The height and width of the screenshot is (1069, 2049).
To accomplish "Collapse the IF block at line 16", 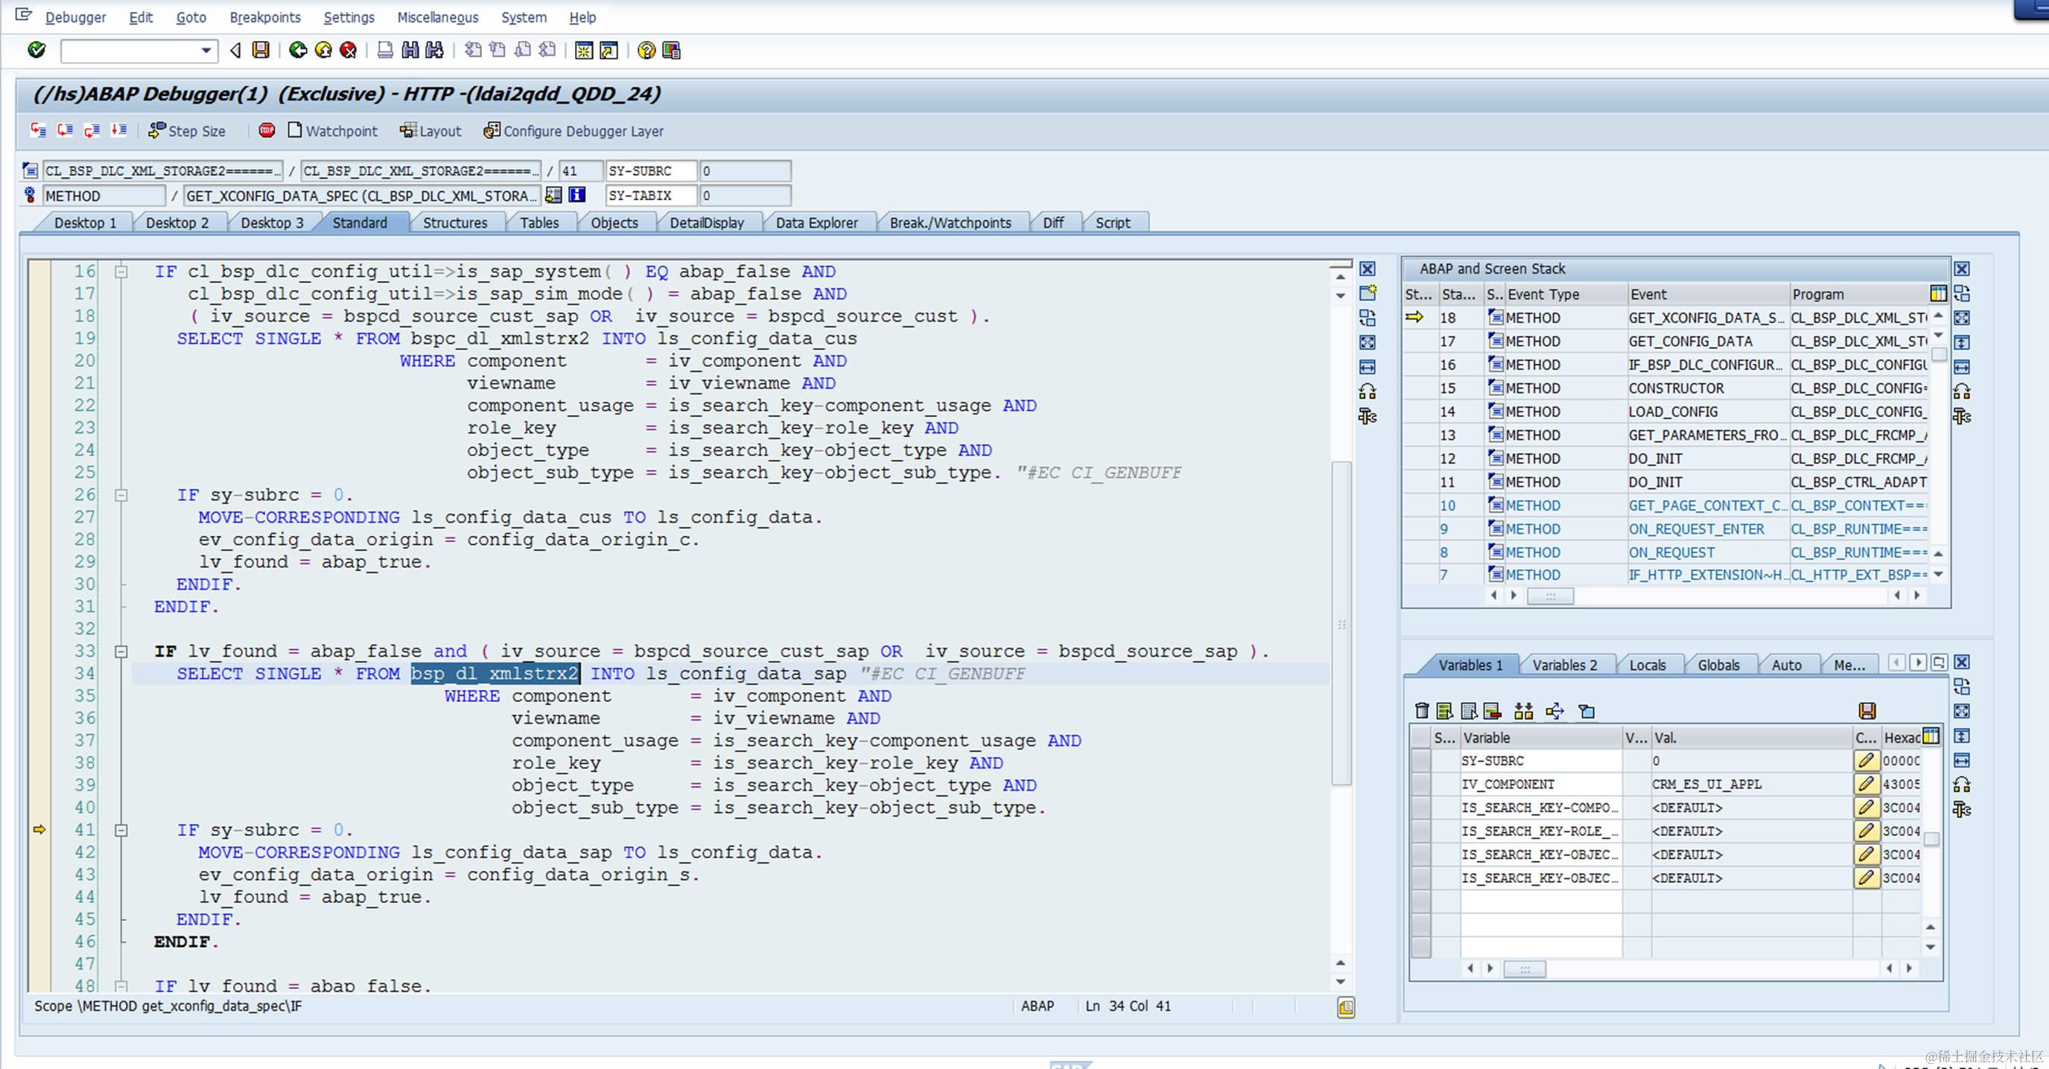I will 121,271.
